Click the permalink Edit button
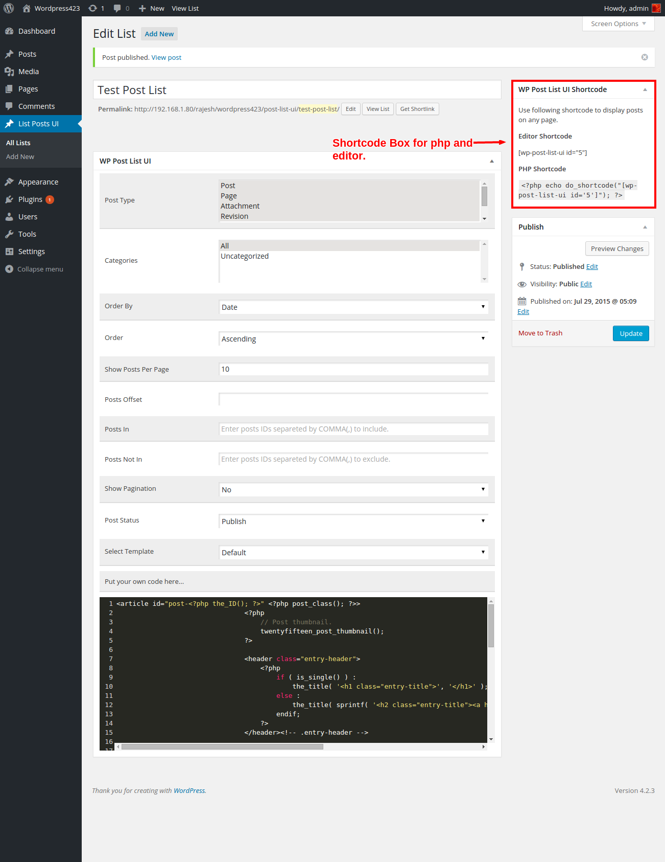665x862 pixels. (x=351, y=109)
